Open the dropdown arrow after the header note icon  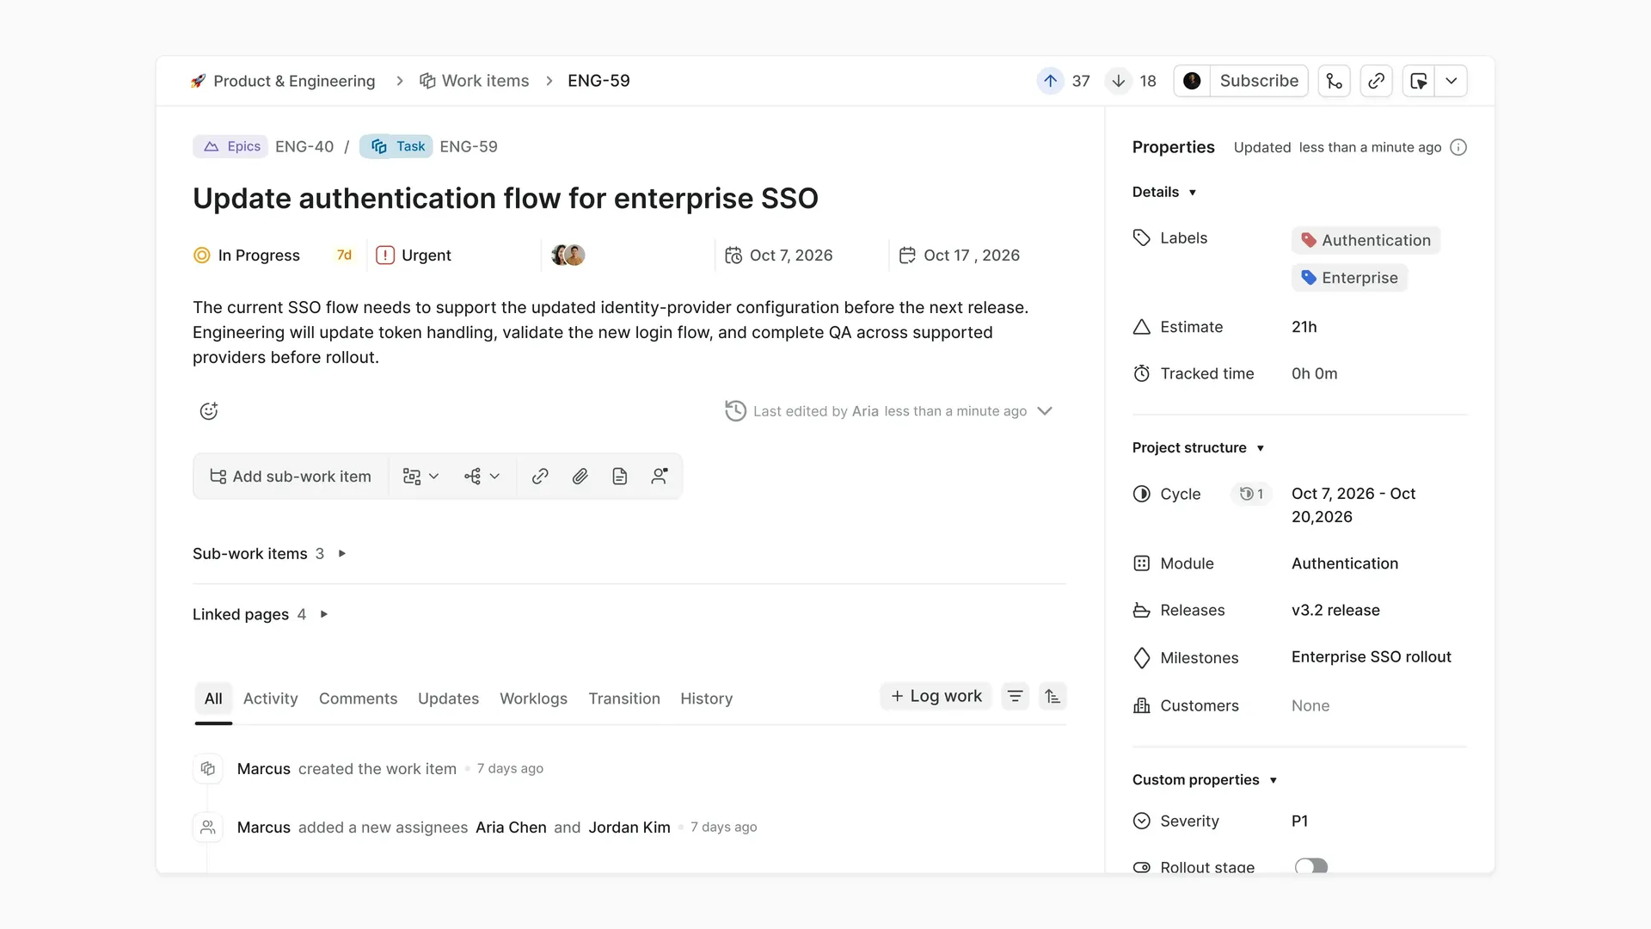tap(1452, 81)
